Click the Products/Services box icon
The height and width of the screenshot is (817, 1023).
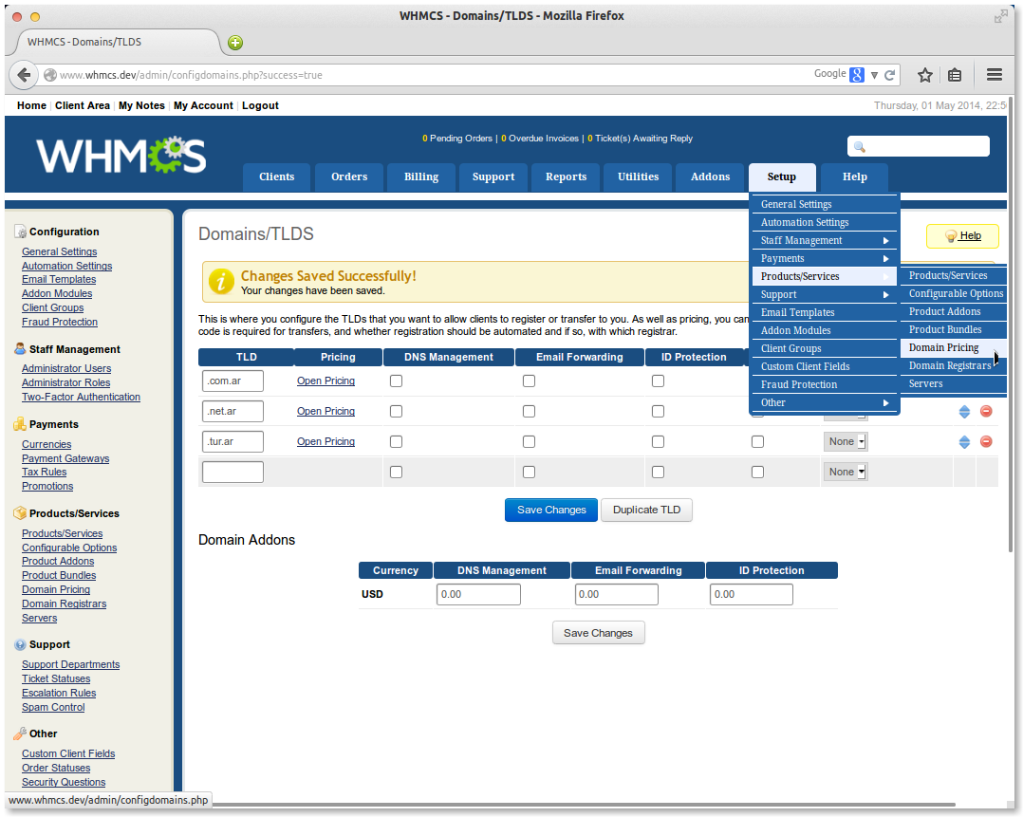(20, 513)
